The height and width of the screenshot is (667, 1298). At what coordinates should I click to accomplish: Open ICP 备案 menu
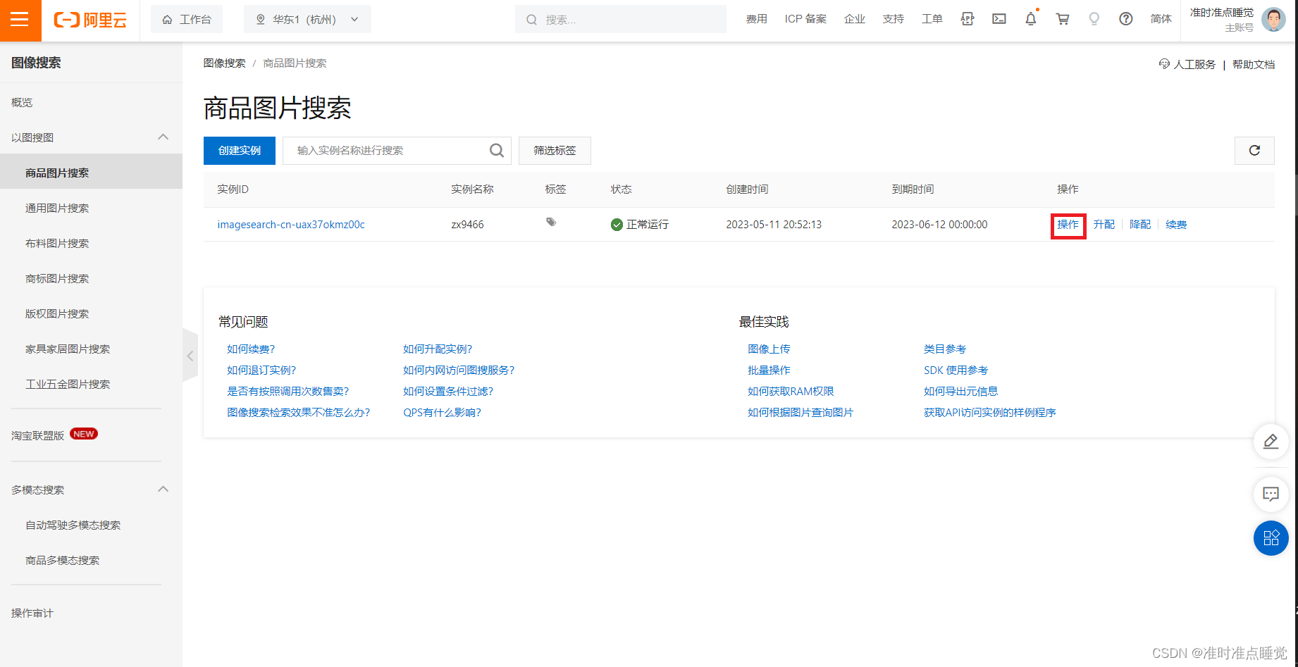click(x=805, y=19)
